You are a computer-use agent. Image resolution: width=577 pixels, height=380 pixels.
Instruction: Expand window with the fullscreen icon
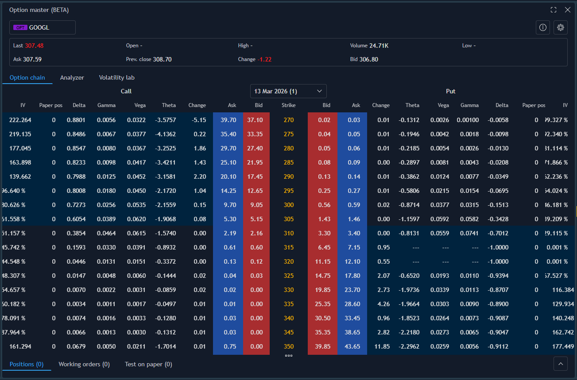(x=553, y=9)
